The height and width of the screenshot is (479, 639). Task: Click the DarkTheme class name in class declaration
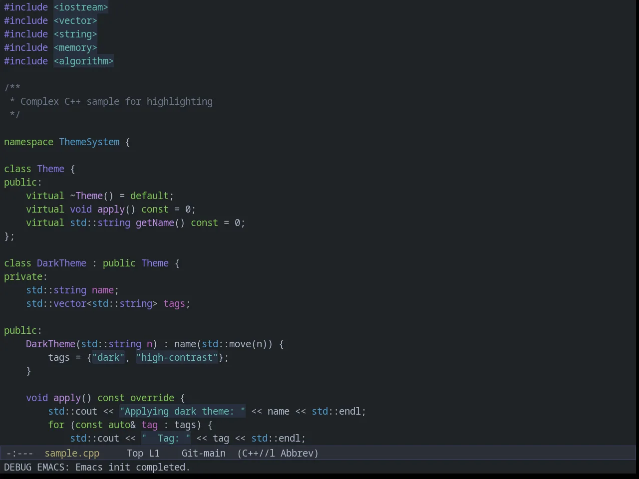61,263
